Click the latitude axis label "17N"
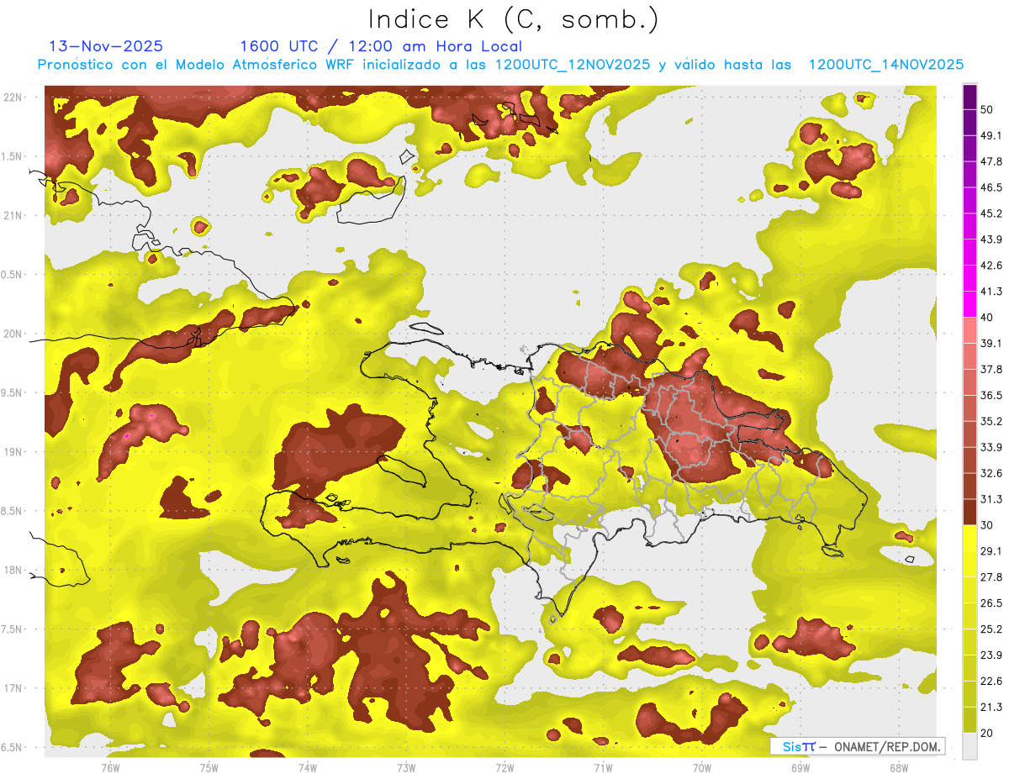 point(13,688)
